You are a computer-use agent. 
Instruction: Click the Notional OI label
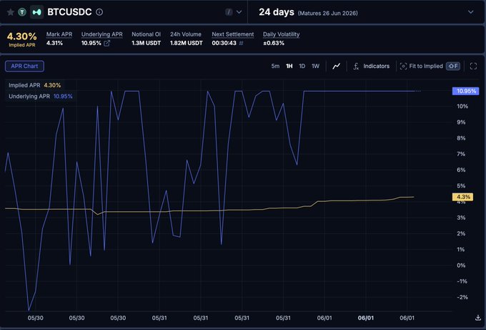(147, 34)
